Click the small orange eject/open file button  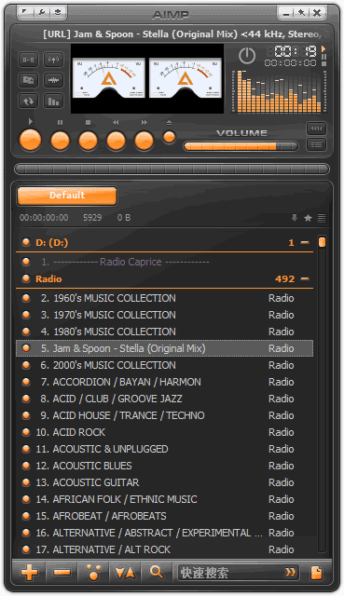pos(169,137)
